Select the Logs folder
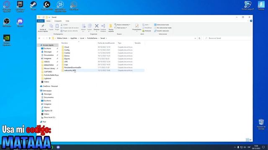 66,65
